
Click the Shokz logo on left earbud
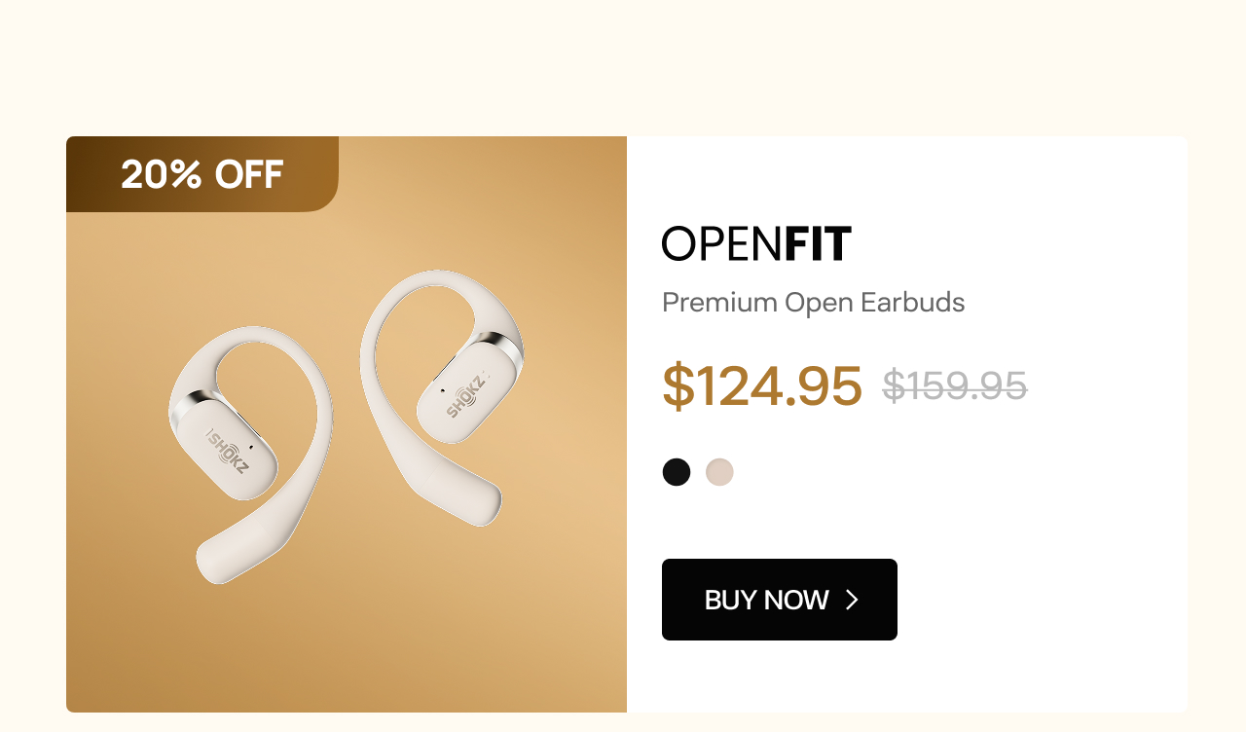coord(229,453)
